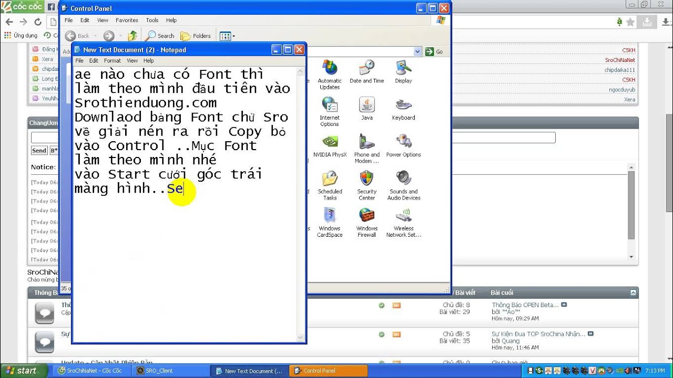Open Scheduled Tasks icon
The width and height of the screenshot is (673, 378).
click(x=330, y=185)
